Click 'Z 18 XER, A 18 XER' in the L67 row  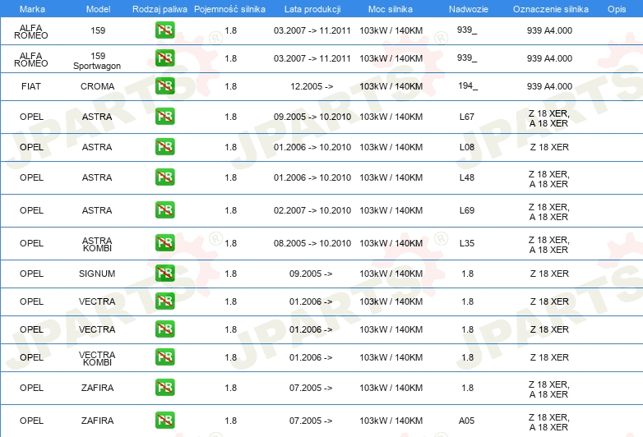[x=549, y=118]
